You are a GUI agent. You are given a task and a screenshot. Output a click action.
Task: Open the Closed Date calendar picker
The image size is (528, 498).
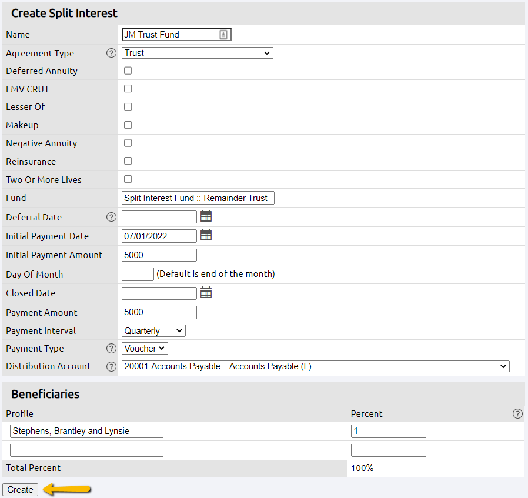click(206, 292)
